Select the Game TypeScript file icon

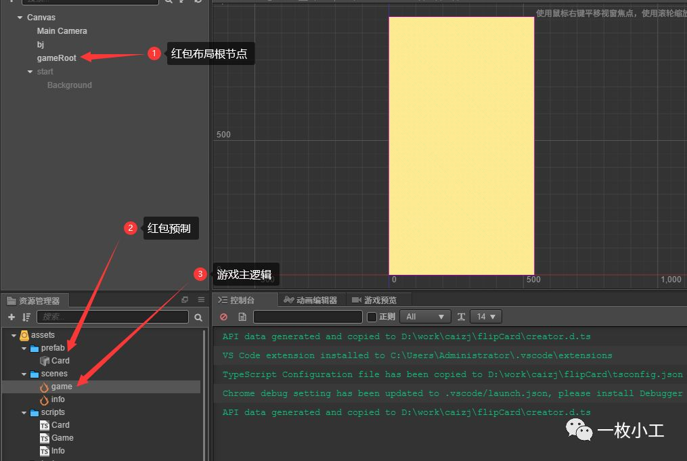(x=44, y=438)
